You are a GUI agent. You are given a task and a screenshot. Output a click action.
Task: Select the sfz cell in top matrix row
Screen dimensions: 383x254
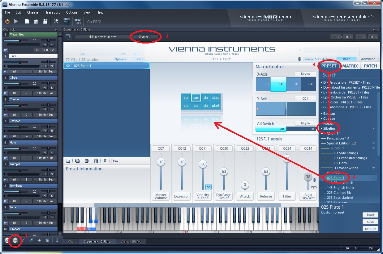click(206, 98)
